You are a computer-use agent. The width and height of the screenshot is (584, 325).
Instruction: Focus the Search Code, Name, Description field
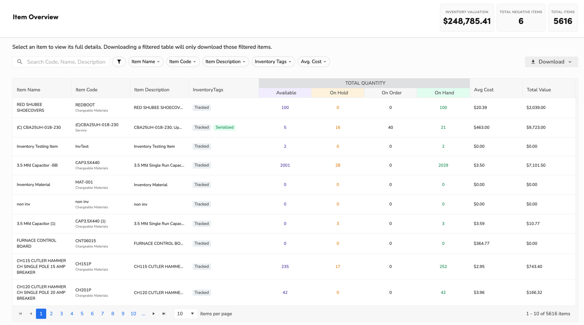(x=66, y=62)
